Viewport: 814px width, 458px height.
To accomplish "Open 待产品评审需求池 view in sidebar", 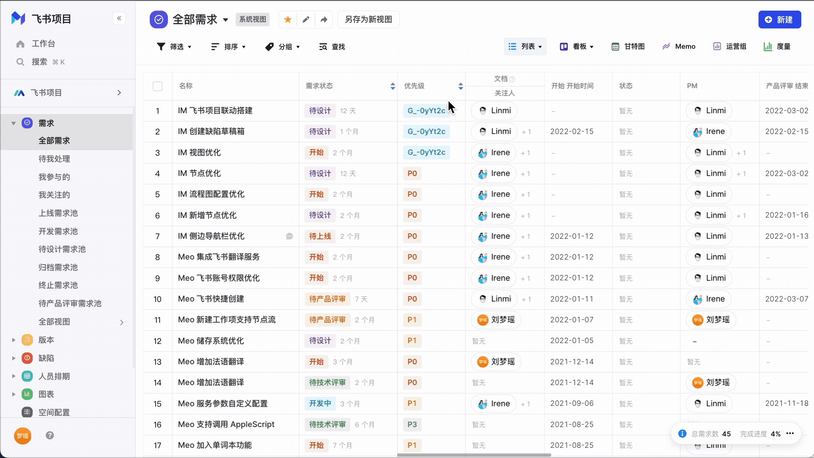I will pyautogui.click(x=70, y=304).
